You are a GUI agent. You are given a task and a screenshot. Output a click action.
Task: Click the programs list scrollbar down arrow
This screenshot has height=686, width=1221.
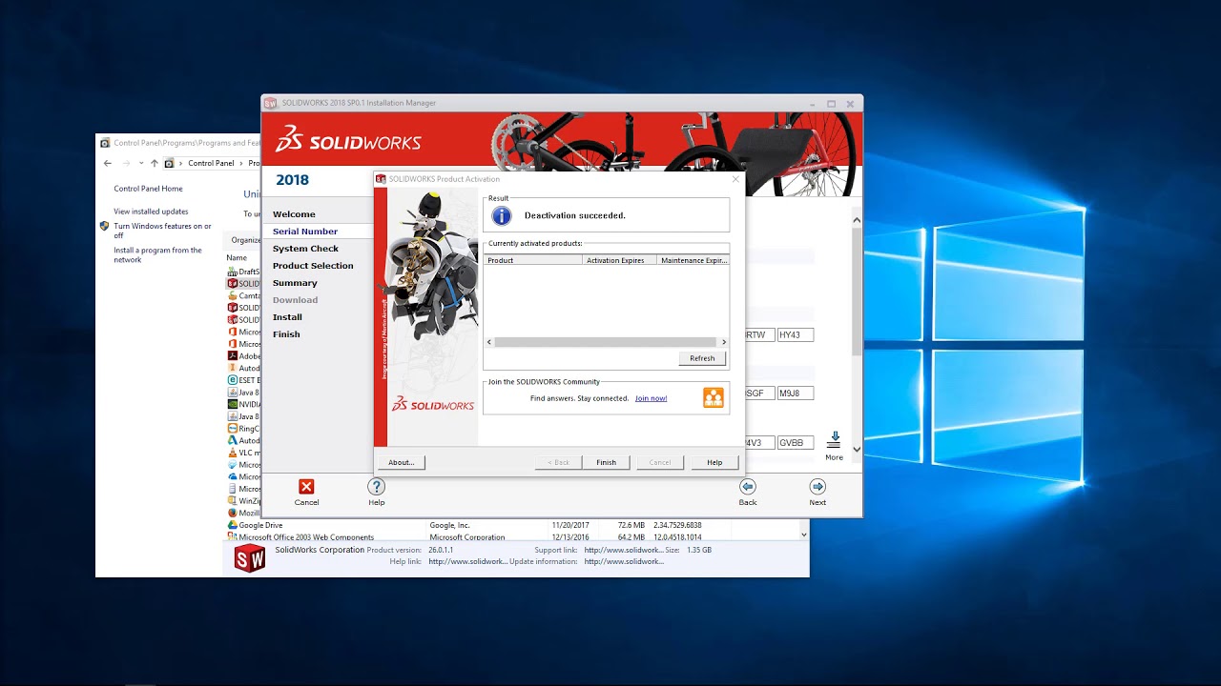pos(803,535)
